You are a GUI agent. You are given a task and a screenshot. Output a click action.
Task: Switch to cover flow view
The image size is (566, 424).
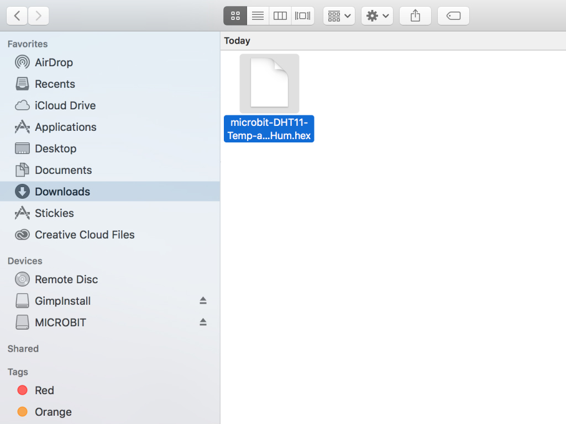coord(302,16)
